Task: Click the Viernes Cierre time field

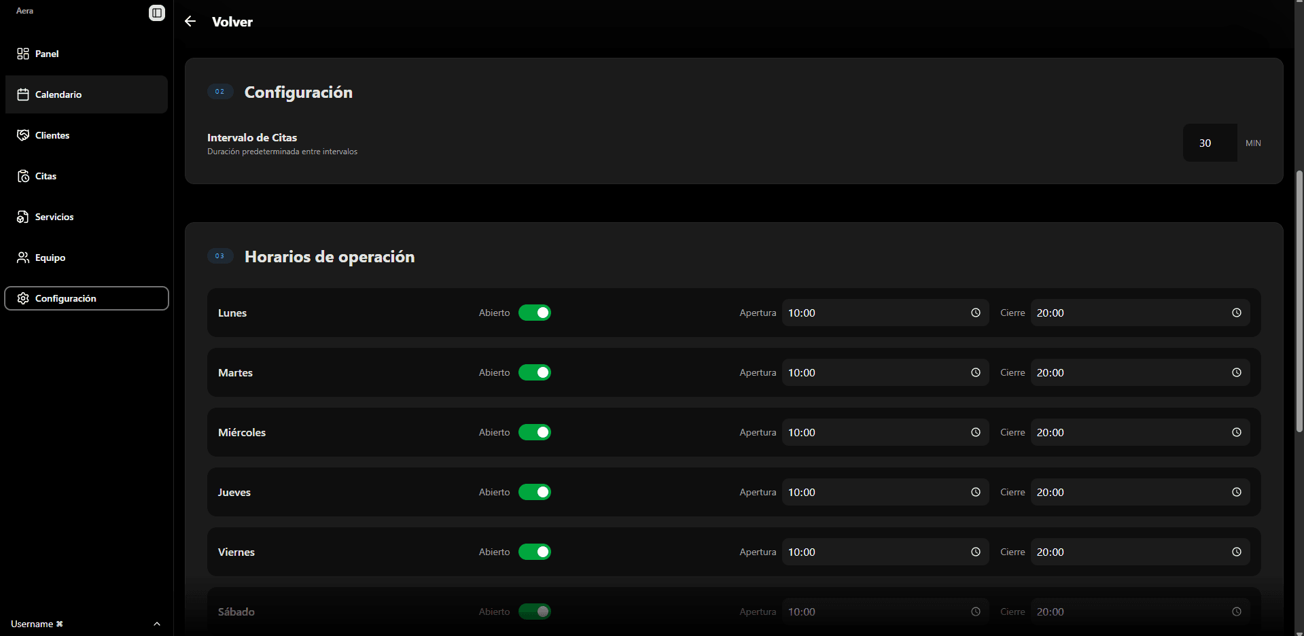Action: click(x=1140, y=552)
